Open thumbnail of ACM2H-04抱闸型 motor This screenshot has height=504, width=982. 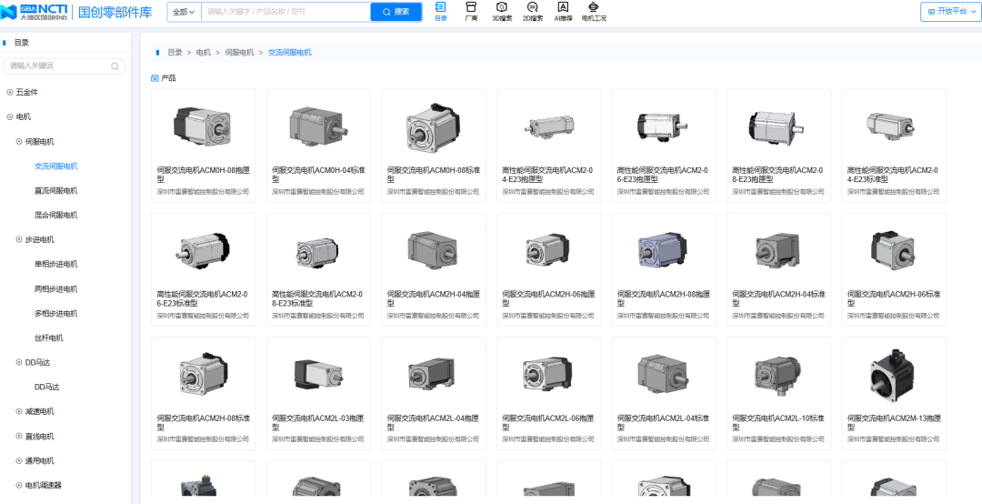(x=433, y=250)
